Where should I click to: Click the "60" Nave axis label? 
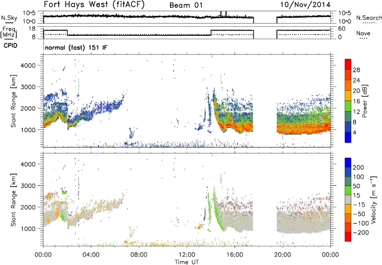click(342, 29)
